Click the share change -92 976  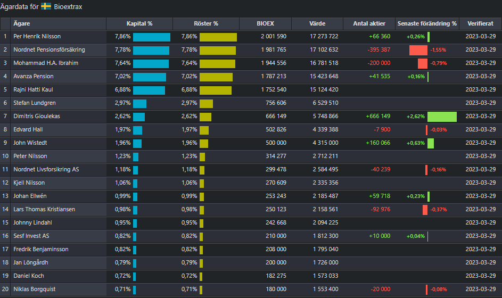(x=381, y=209)
